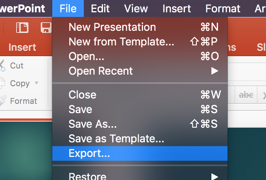Expand the Copy dropdown arrow
The width and height of the screenshot is (266, 180).
pos(37,83)
